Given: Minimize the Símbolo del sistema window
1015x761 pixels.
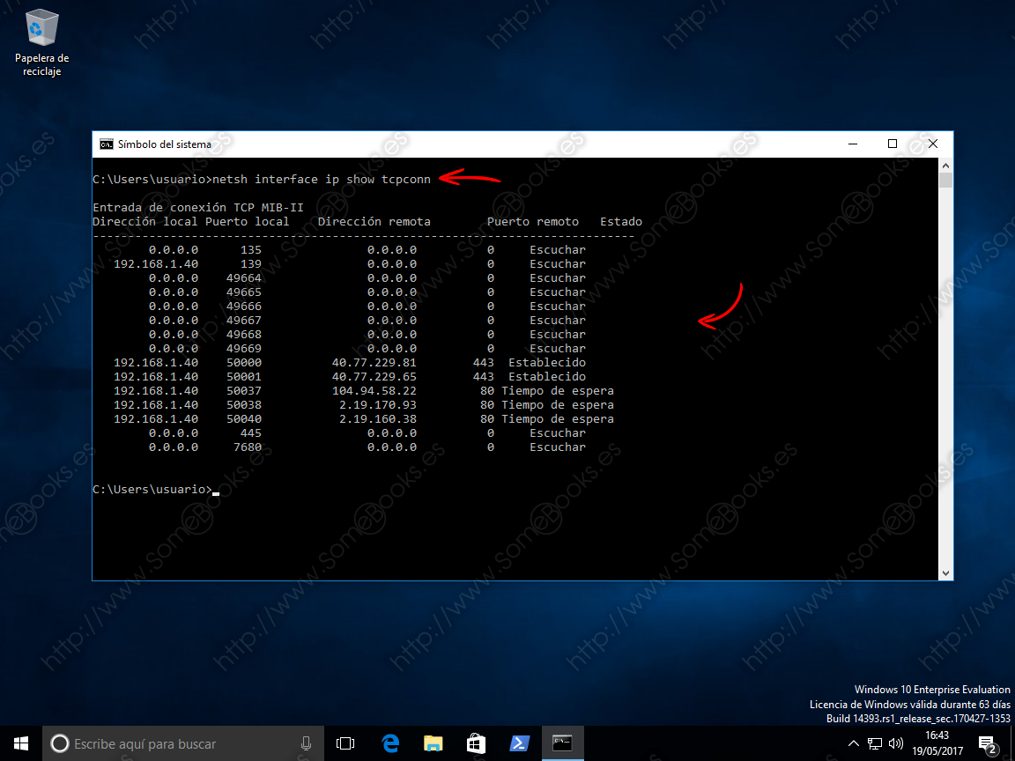Looking at the screenshot, I should click(x=851, y=143).
